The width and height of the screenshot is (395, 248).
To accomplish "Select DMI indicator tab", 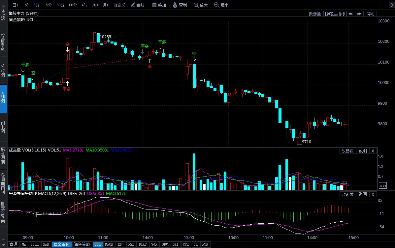I will pos(175,244).
